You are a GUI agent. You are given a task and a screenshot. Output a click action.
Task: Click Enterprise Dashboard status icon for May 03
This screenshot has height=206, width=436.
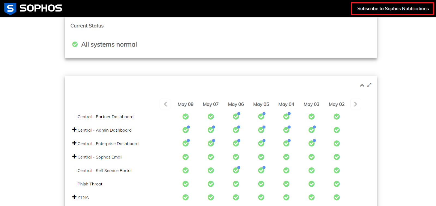[311, 143]
